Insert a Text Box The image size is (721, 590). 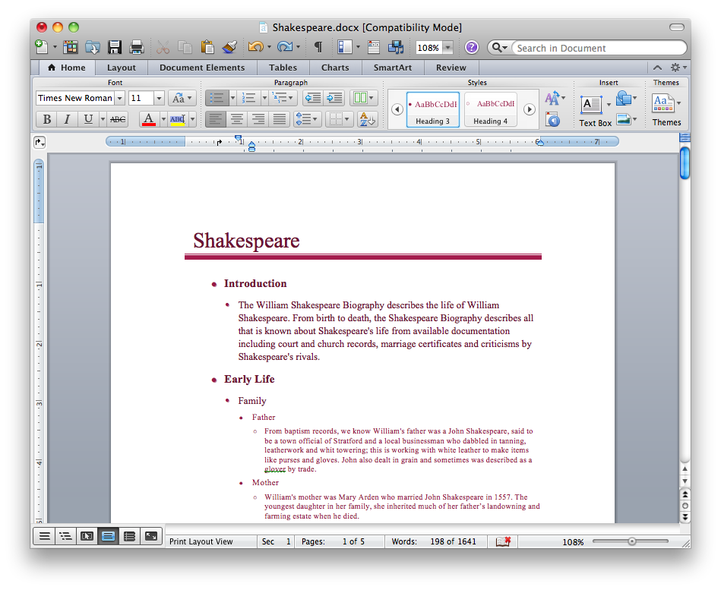point(592,105)
